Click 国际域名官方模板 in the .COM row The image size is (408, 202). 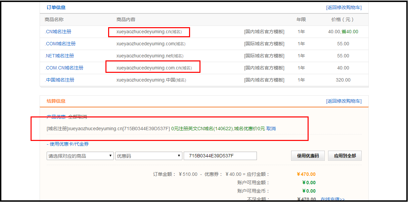point(264,44)
